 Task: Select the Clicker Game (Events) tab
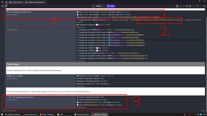(34, 2)
